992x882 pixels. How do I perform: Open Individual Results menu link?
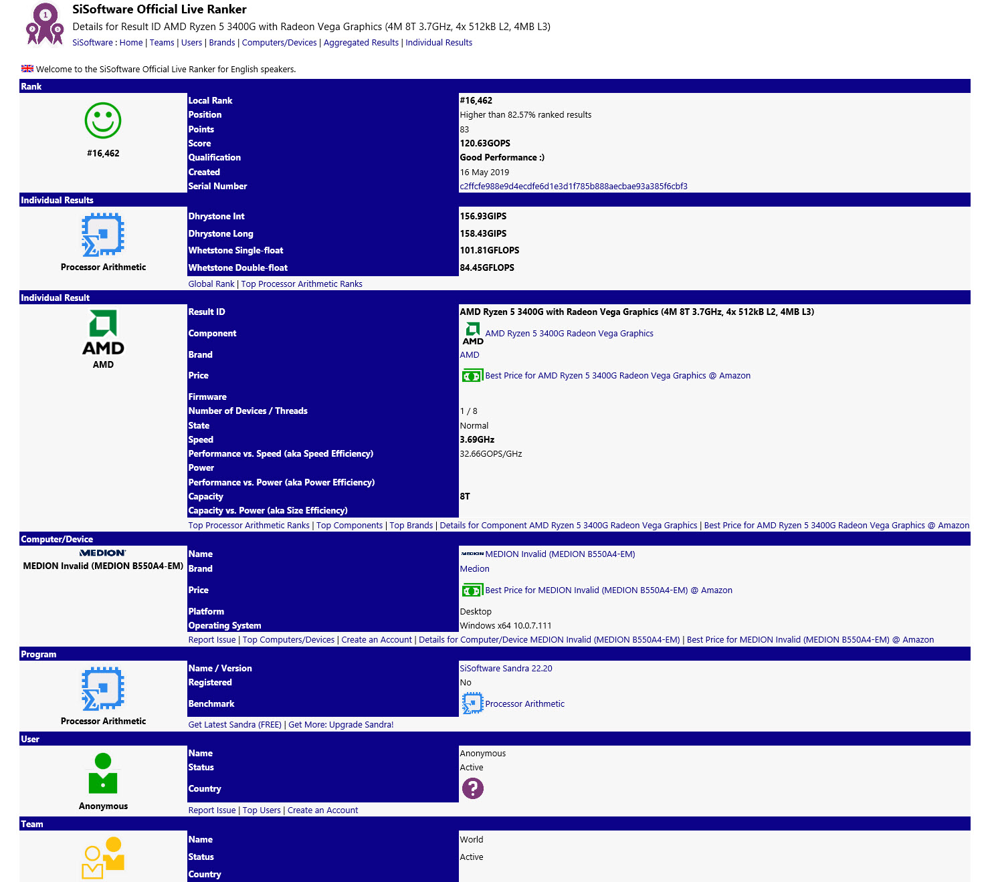(439, 43)
